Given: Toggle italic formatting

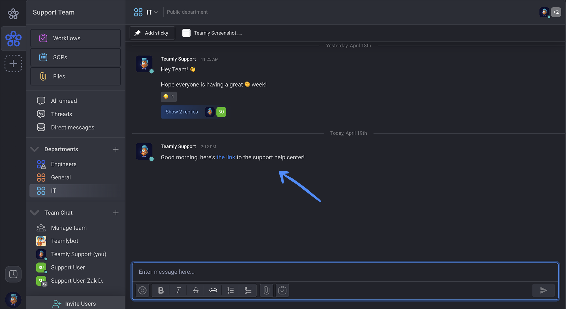Looking at the screenshot, I should coord(178,290).
